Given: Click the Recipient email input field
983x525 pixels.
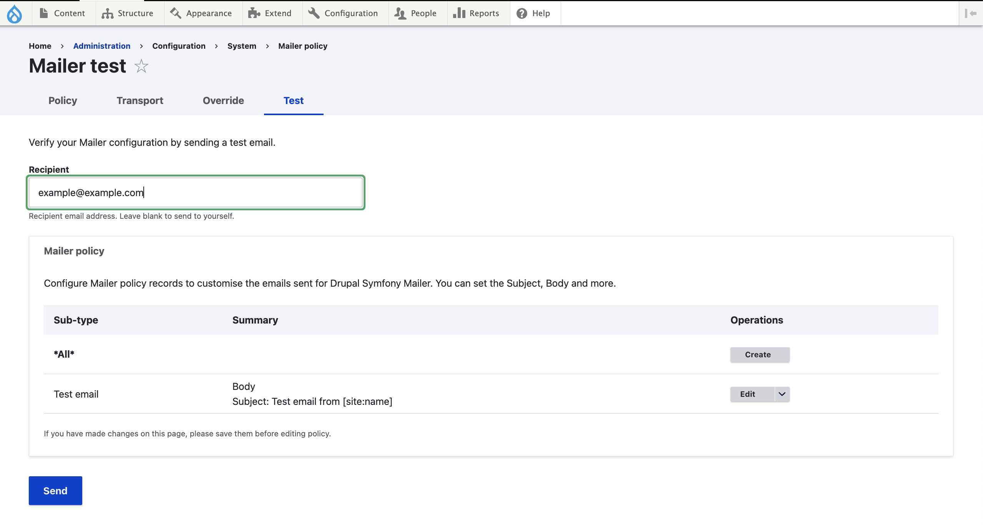Looking at the screenshot, I should (196, 193).
